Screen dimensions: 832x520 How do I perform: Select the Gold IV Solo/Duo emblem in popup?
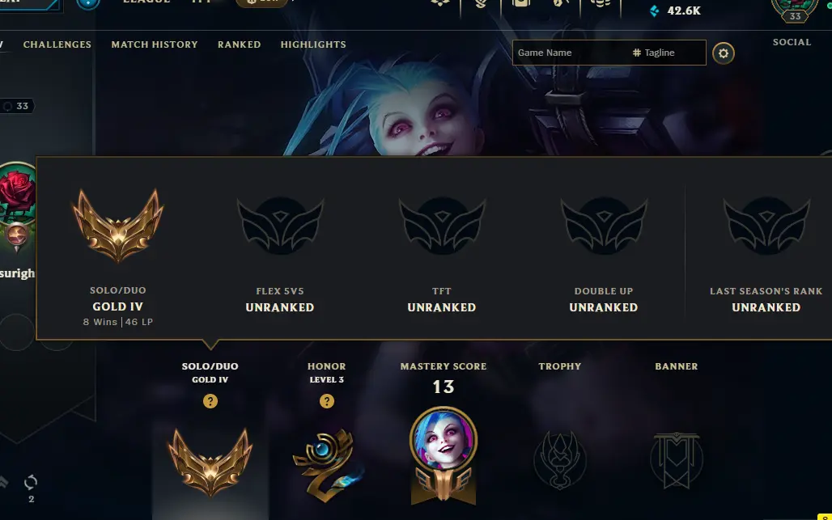tap(118, 226)
